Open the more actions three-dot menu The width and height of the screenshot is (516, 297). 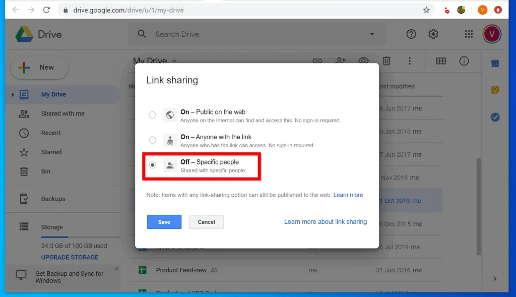coord(410,61)
